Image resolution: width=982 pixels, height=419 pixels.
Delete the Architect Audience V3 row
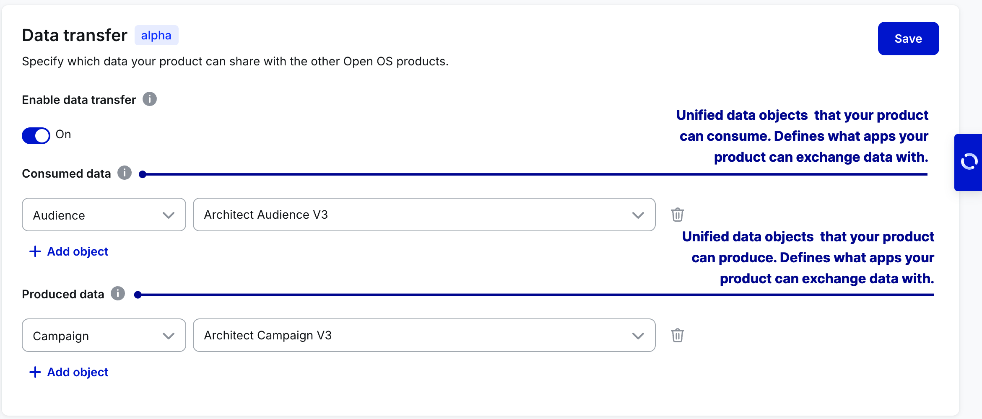pyautogui.click(x=677, y=215)
